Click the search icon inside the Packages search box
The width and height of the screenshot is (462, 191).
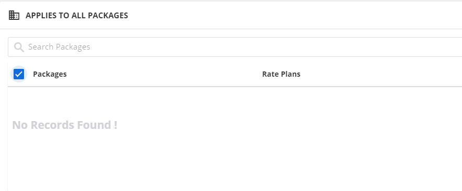pyautogui.click(x=19, y=47)
